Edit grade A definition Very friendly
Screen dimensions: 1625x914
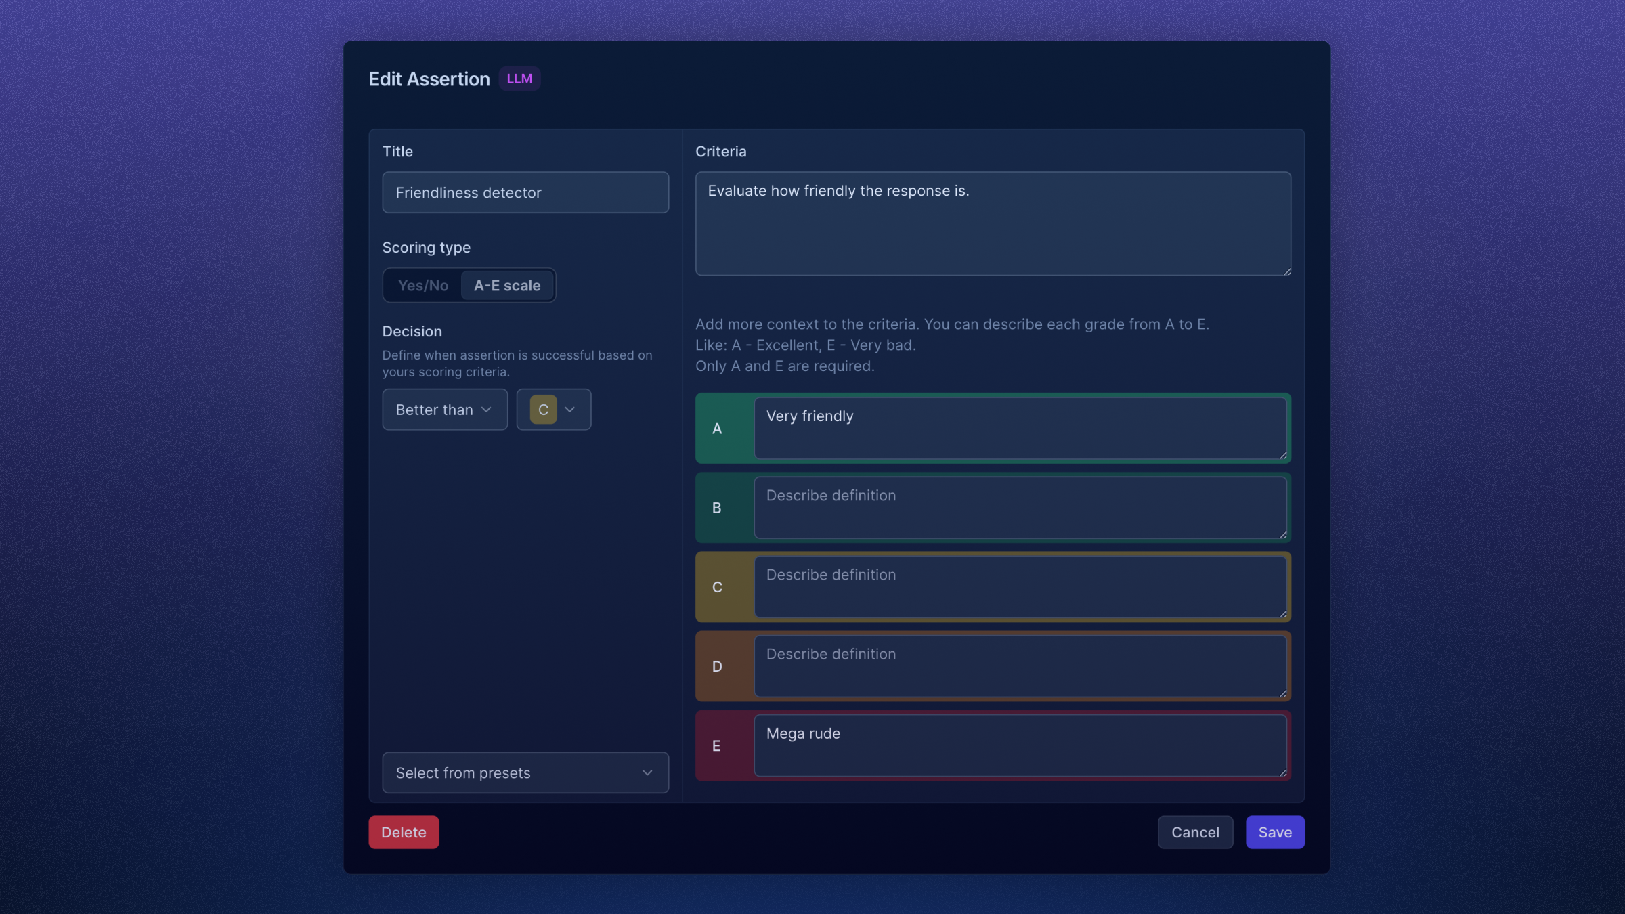click(1020, 428)
